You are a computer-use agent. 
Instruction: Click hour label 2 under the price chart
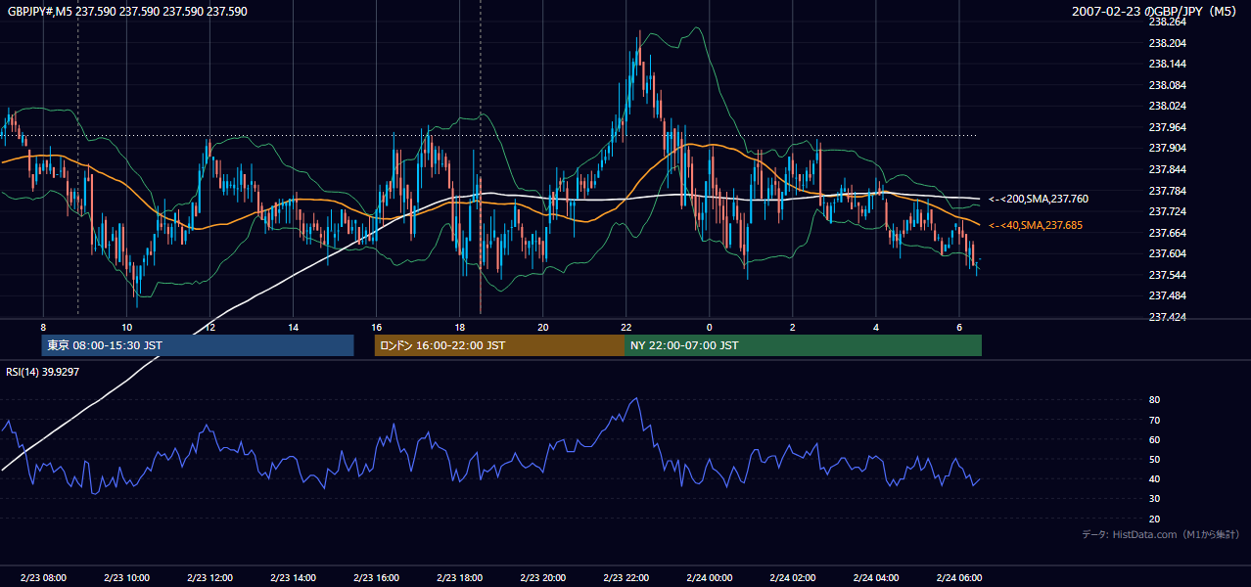[x=793, y=327]
